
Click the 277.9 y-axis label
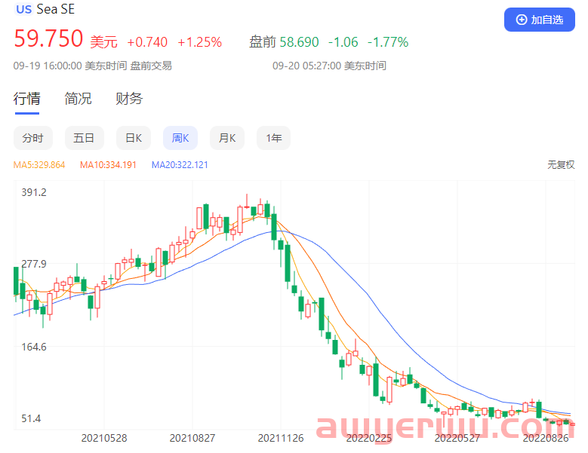tap(34, 264)
